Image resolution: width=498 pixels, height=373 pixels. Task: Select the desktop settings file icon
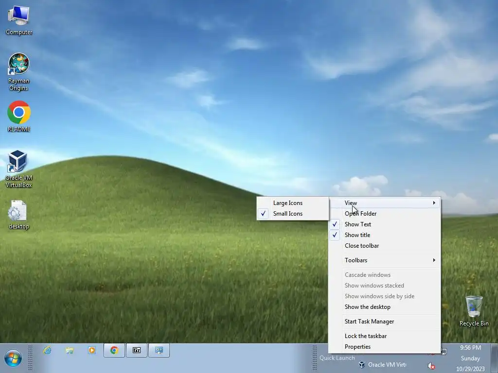point(19,214)
